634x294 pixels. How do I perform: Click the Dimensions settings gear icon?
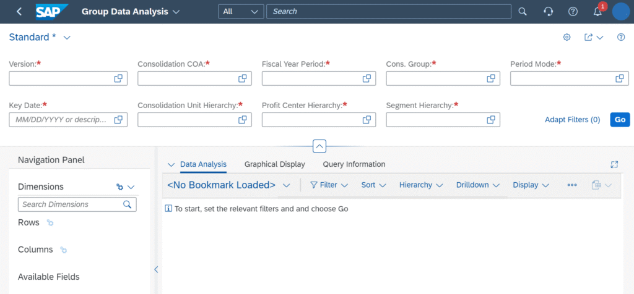click(x=119, y=187)
